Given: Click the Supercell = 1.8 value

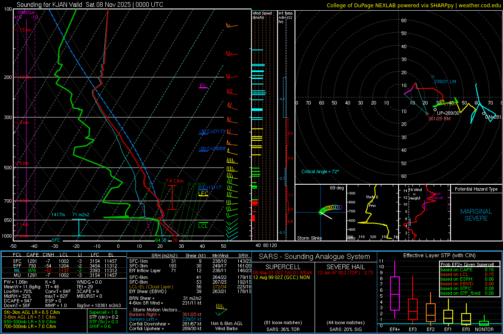Looking at the screenshot, I should click(x=103, y=312).
